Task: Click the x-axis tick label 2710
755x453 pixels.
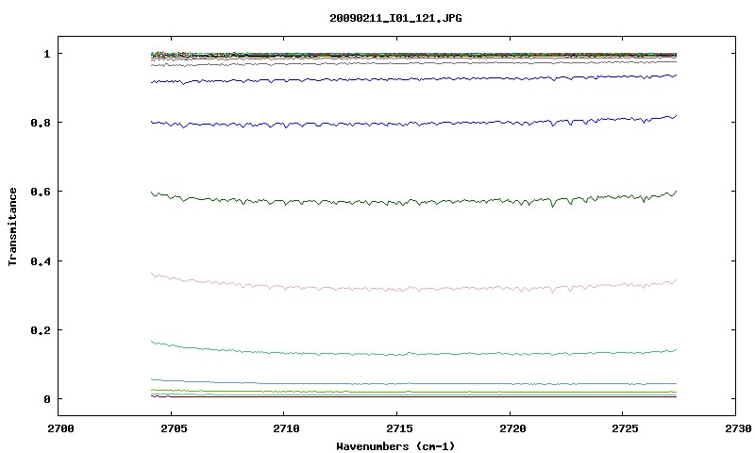Action: [286, 428]
